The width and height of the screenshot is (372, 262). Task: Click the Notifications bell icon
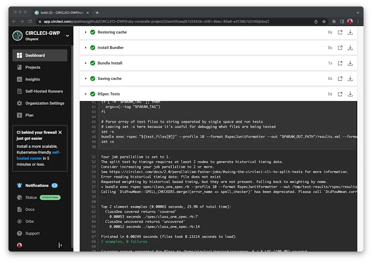click(x=19, y=185)
